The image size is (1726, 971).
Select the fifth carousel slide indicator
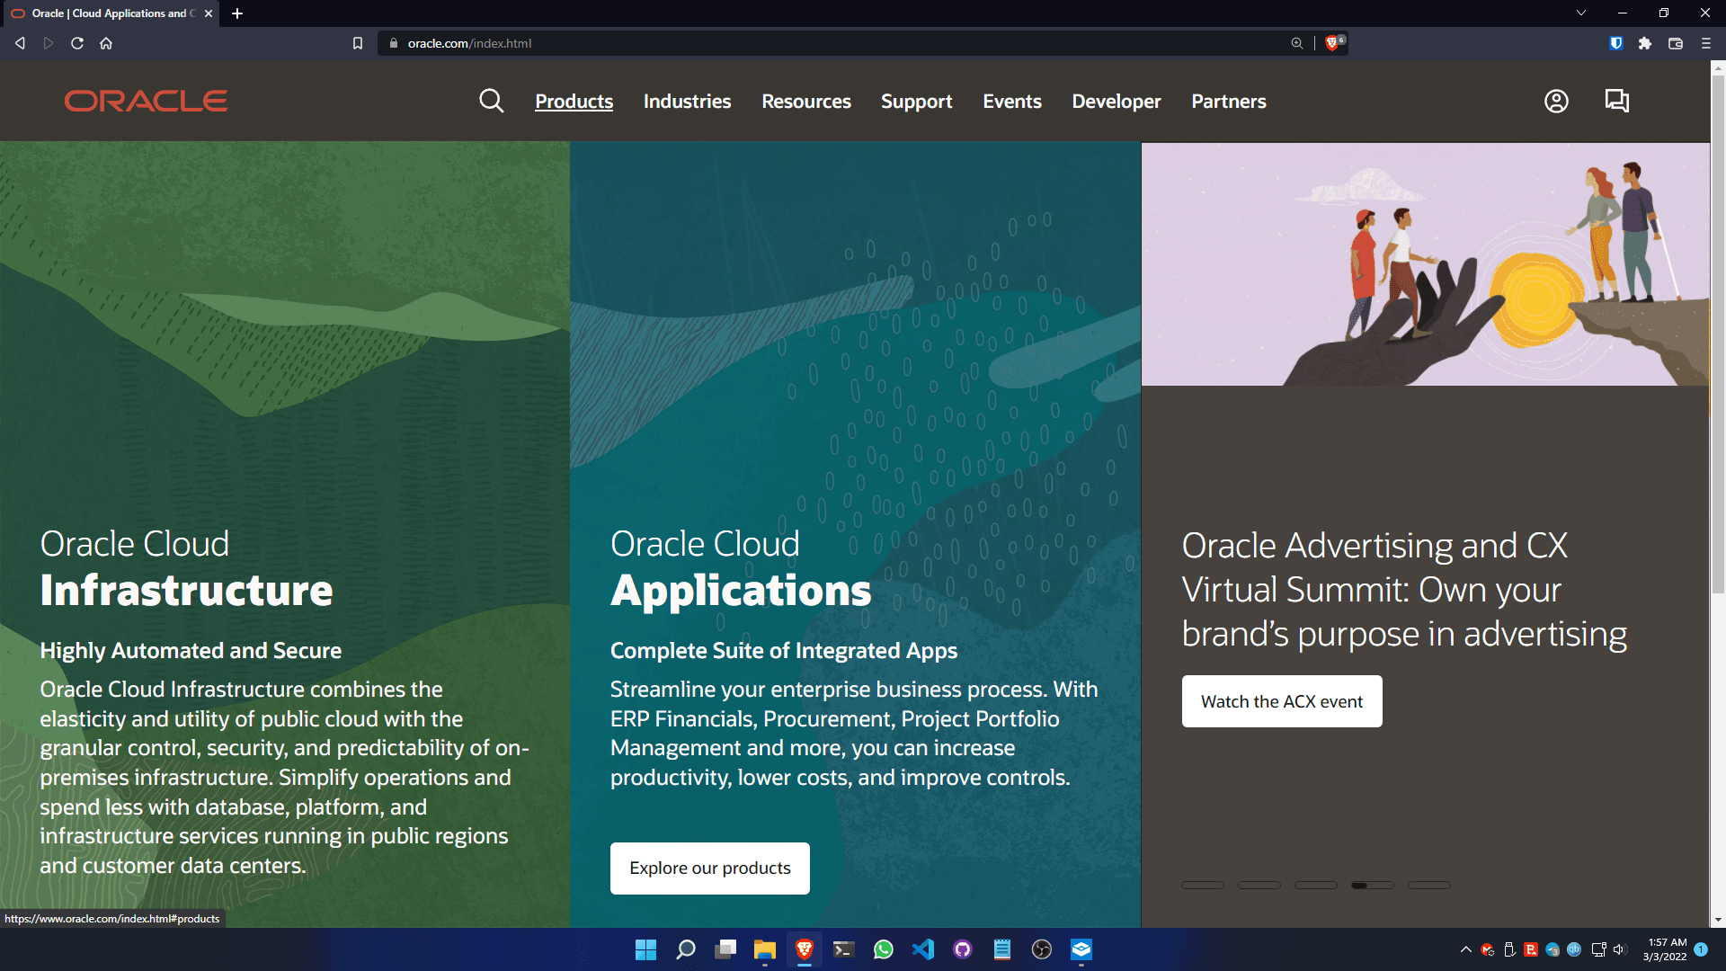tap(1429, 886)
